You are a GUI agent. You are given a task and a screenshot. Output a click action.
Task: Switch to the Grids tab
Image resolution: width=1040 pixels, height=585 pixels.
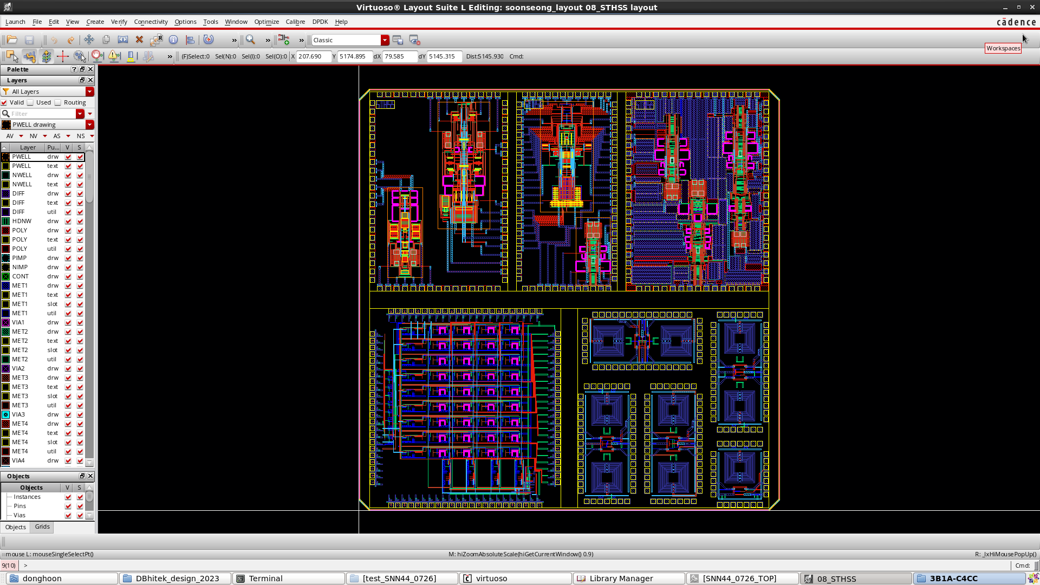click(x=42, y=526)
